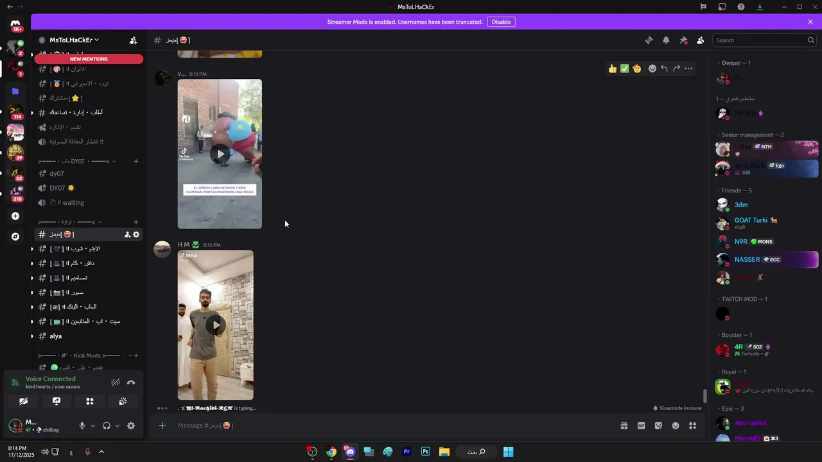Mute the microphone in user panel
822x462 pixels.
82,425
